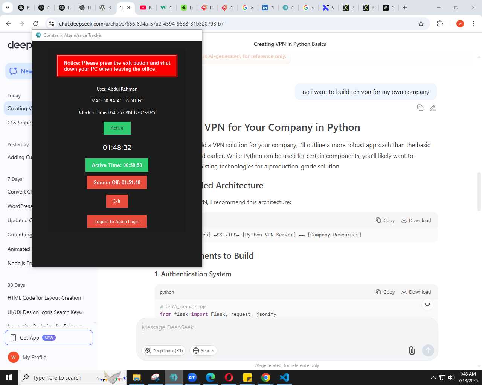The image size is (482, 385).
Task: Reload the page with the refresh icon
Action: point(35,24)
